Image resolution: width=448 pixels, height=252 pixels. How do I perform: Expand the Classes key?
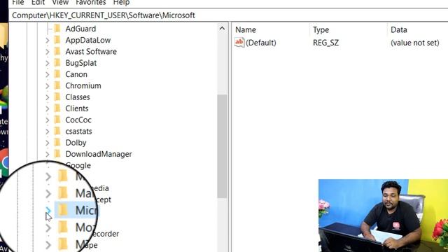(48, 97)
